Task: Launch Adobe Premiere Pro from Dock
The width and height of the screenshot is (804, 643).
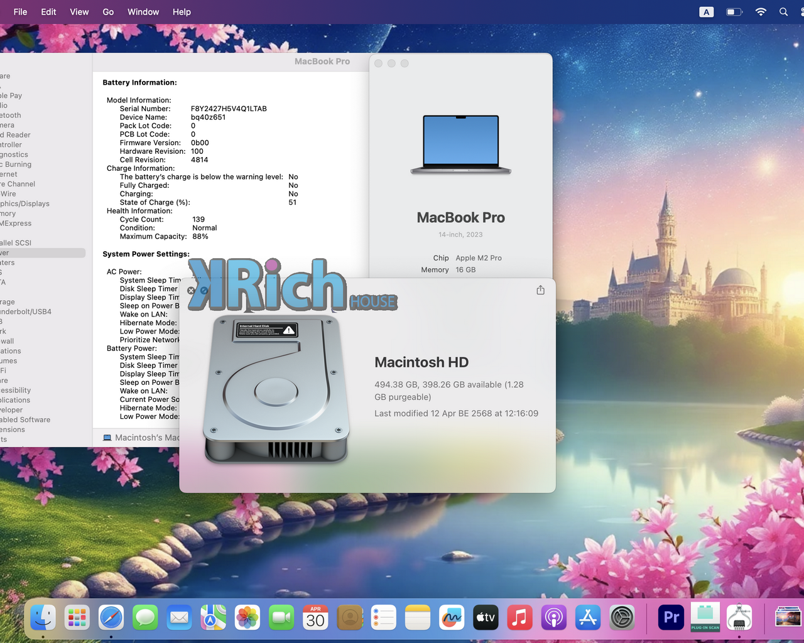Action: [671, 618]
